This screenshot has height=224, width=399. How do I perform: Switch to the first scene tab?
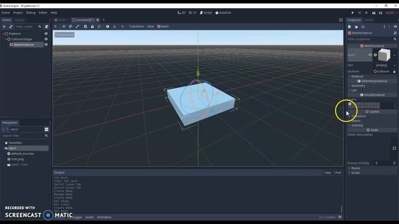[61, 20]
